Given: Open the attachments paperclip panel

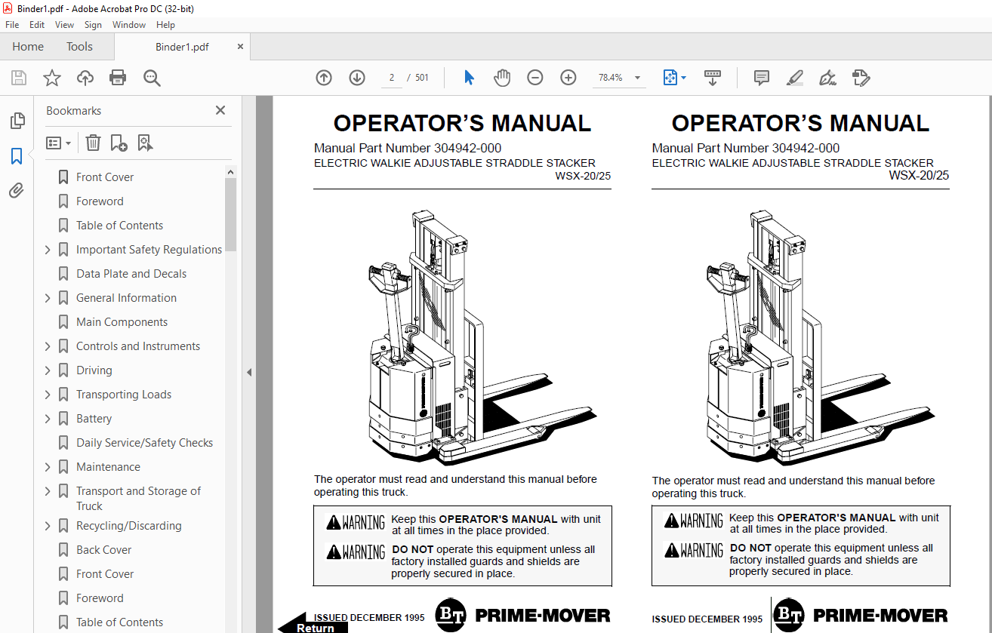Looking at the screenshot, I should click(17, 191).
